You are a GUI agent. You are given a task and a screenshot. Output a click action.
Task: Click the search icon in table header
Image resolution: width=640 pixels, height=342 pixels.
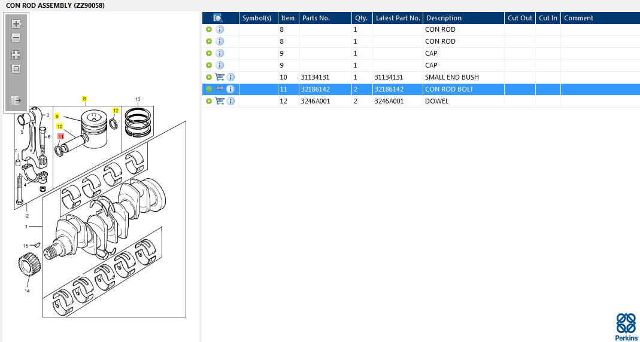pos(217,18)
